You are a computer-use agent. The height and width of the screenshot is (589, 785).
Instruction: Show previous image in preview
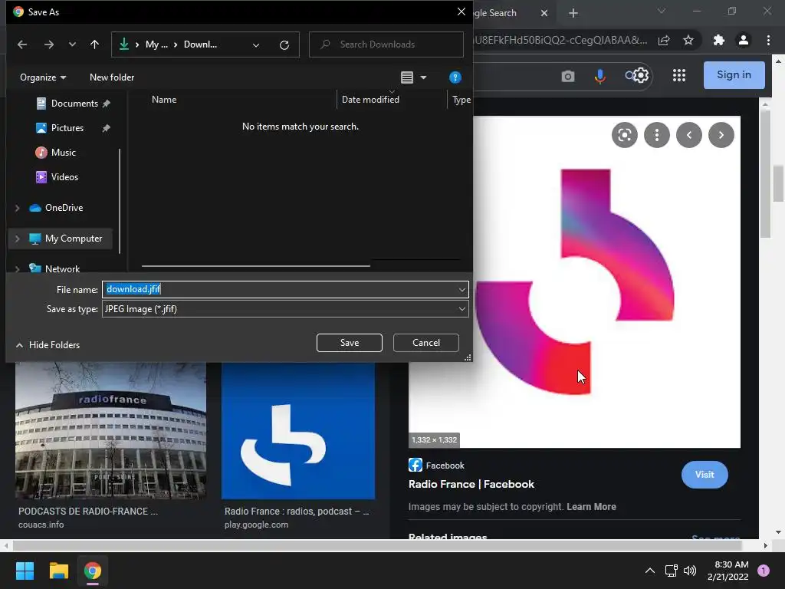[x=689, y=135]
